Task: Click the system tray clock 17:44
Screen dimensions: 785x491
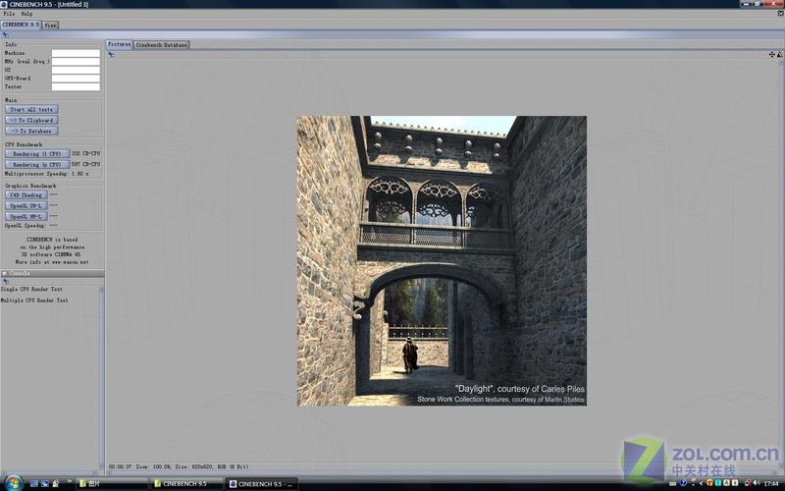Action: coord(771,483)
